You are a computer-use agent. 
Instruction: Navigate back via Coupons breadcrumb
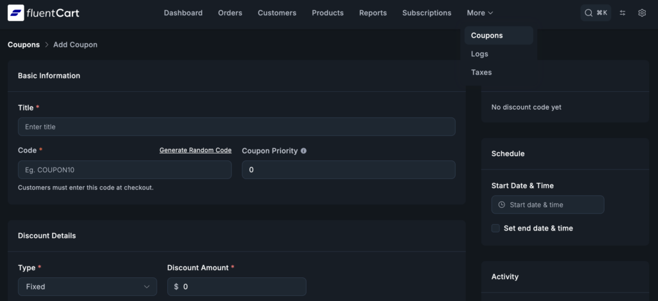pyautogui.click(x=23, y=45)
